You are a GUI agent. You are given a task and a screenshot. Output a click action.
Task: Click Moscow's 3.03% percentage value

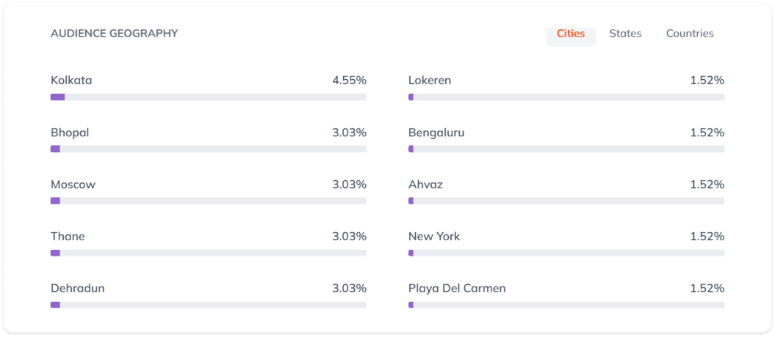pyautogui.click(x=349, y=185)
